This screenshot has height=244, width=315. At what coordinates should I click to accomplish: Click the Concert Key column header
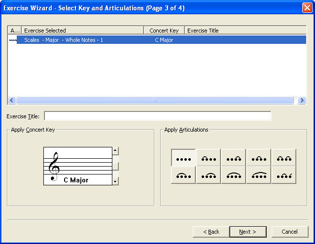click(164, 31)
